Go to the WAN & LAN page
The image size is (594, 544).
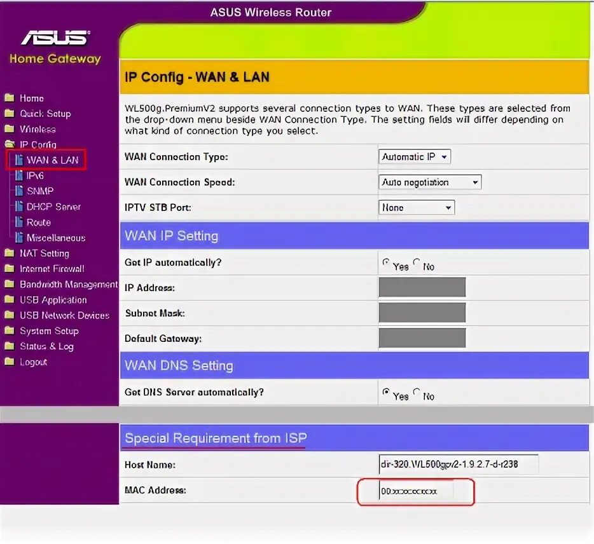[x=52, y=160]
